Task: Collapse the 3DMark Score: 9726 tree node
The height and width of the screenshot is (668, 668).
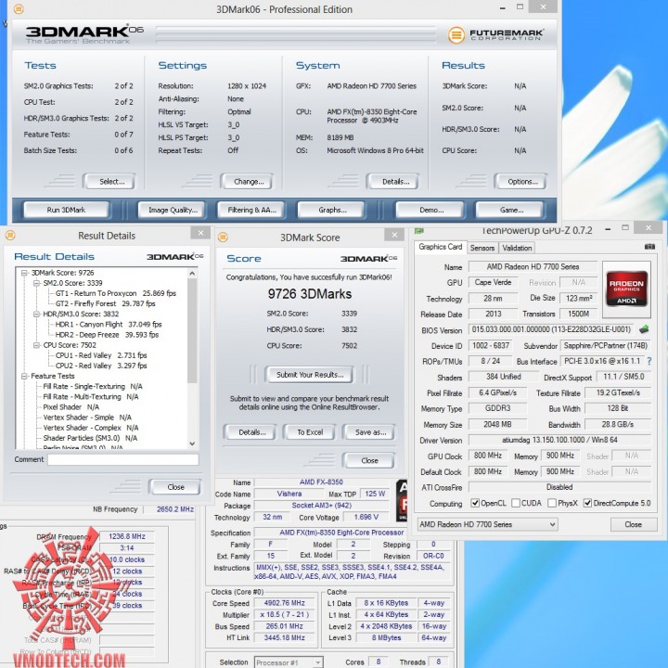Action: [24, 273]
